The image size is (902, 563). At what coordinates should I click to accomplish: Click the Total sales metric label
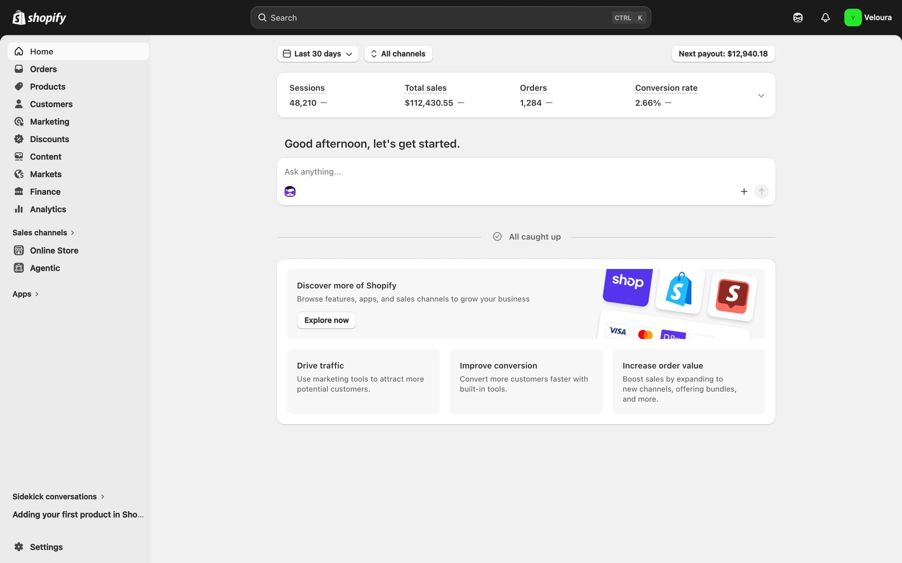tap(426, 88)
